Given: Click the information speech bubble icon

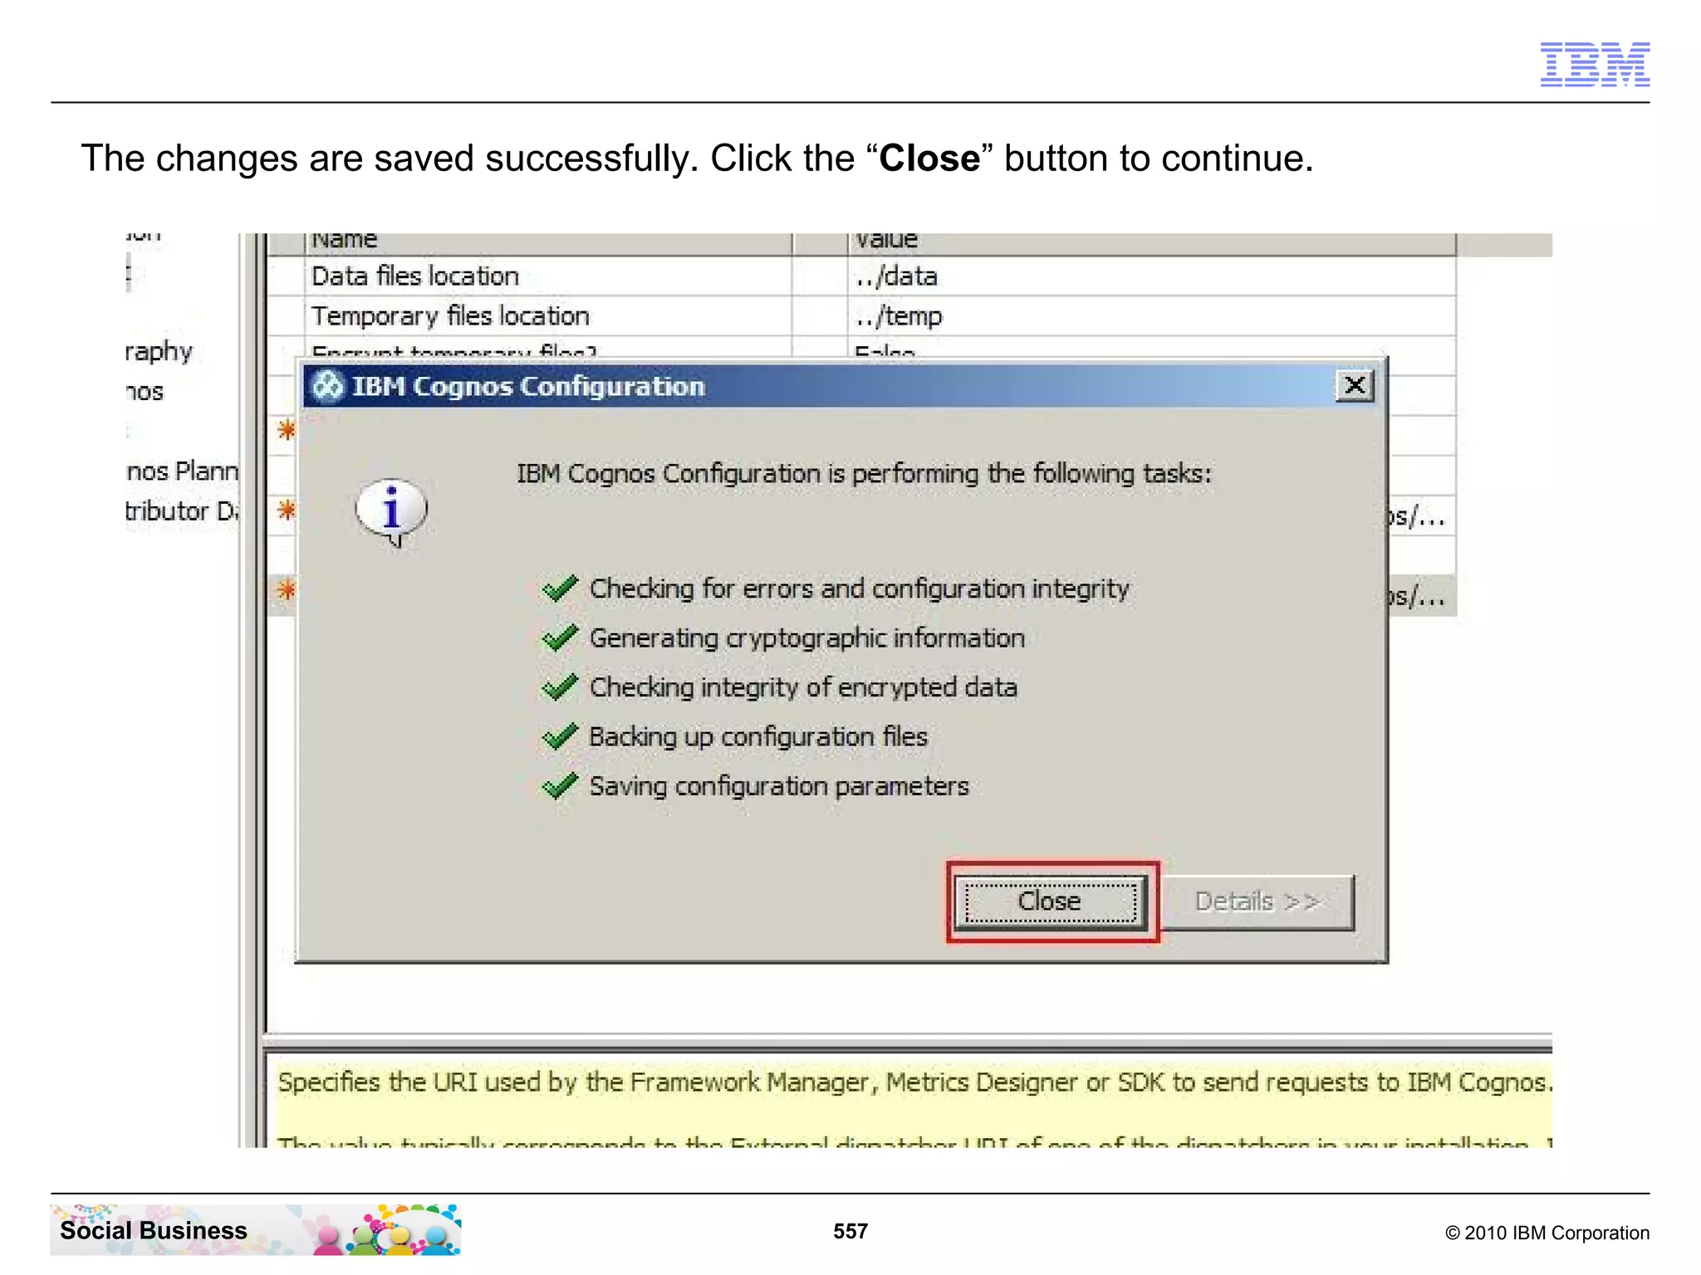Looking at the screenshot, I should point(391,512).
